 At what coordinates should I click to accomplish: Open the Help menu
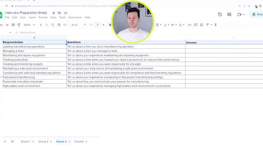[88, 17]
